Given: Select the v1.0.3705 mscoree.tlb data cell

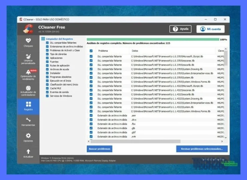Looking at the screenshot, I should click(163, 61).
